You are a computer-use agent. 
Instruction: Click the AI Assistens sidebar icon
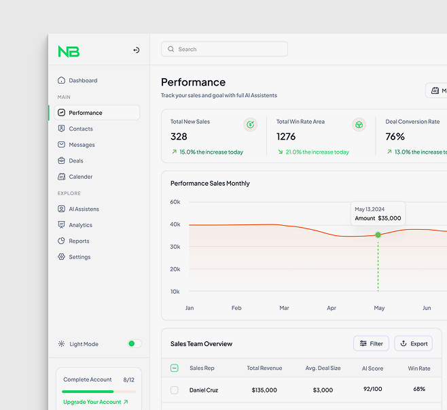tap(62, 209)
